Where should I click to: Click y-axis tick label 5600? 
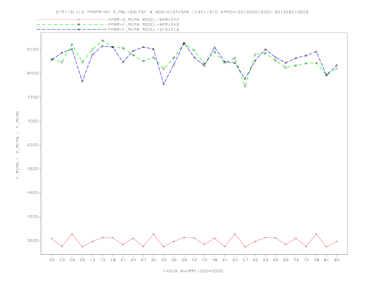click(x=33, y=169)
